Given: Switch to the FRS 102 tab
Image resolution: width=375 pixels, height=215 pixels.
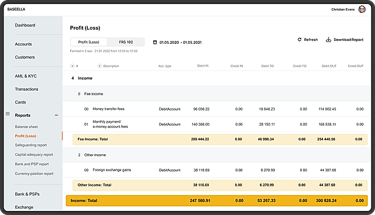Looking at the screenshot, I should [x=126, y=42].
